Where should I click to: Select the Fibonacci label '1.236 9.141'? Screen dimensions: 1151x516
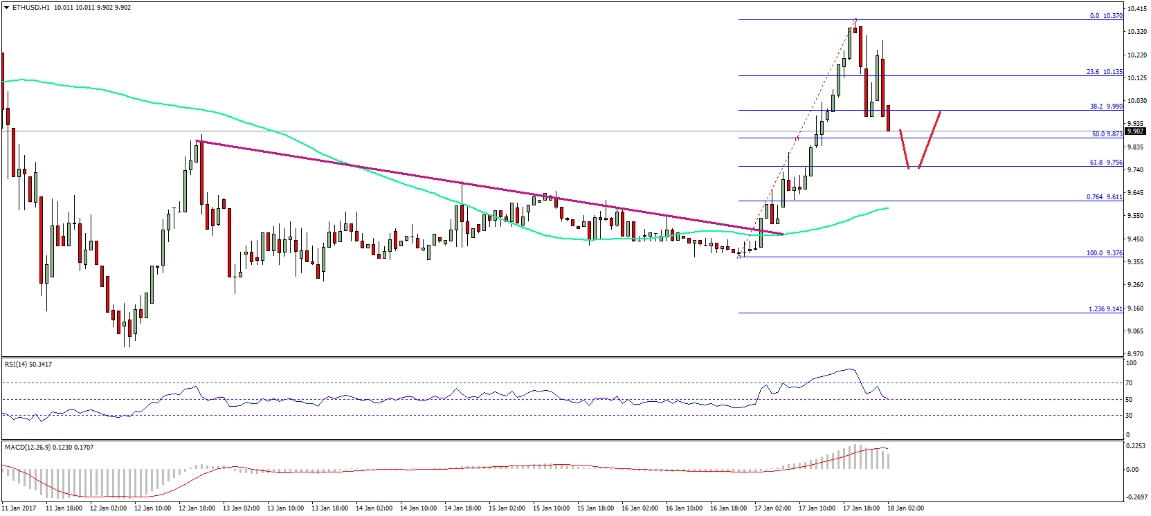coord(1105,309)
